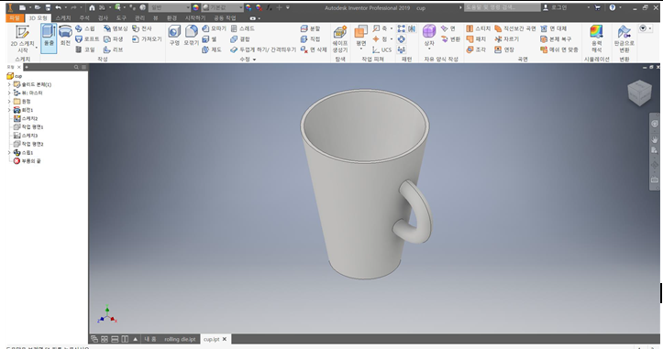
Task: Click the browser search magnifier icon
Action: pyautogui.click(x=76, y=67)
